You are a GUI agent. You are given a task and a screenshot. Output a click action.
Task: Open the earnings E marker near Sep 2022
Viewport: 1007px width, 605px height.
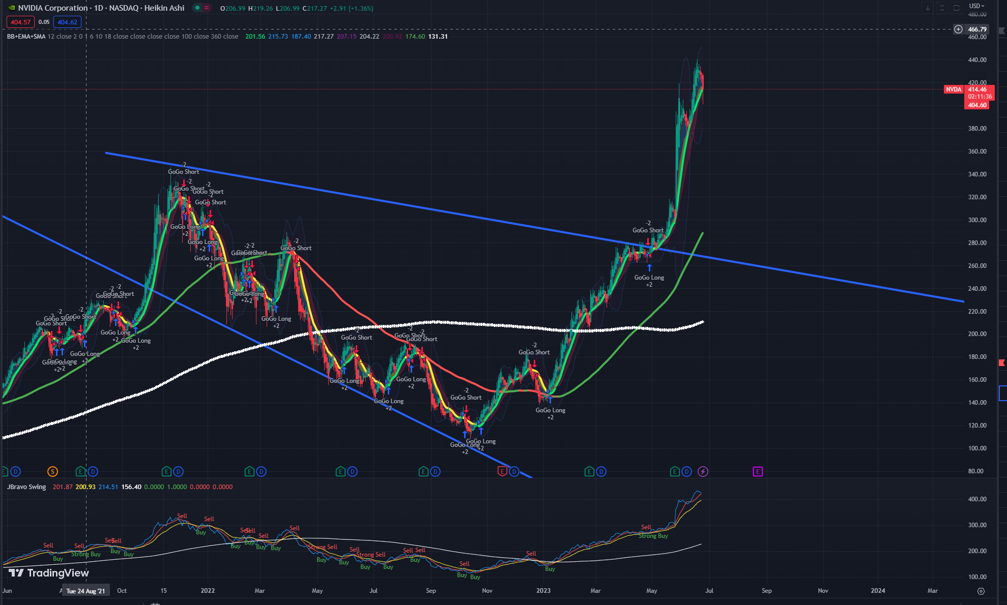(x=423, y=472)
